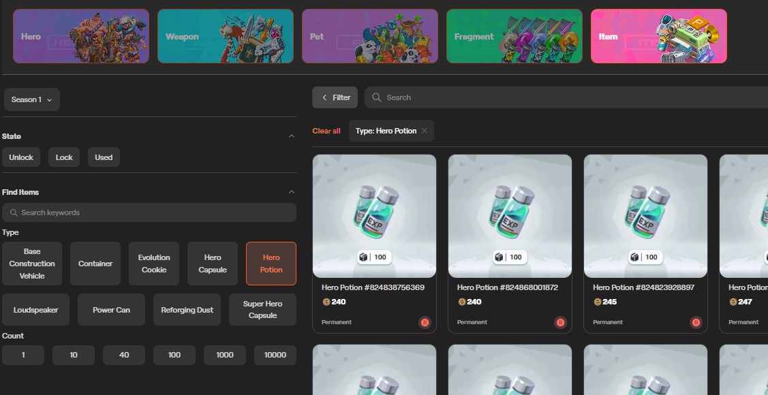Click the magnifier icon in main Search
This screenshot has height=395, width=768.
pos(377,97)
